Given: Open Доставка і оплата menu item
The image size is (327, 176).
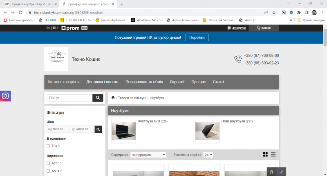Looking at the screenshot, I should tap(102, 82).
